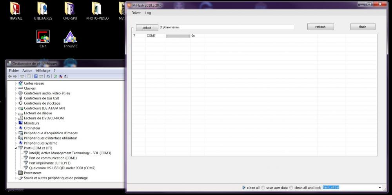Image resolution: width=392 pixels, height=195 pixels.
Task: Open the Driver menu in MiFlash
Action: tap(136, 13)
